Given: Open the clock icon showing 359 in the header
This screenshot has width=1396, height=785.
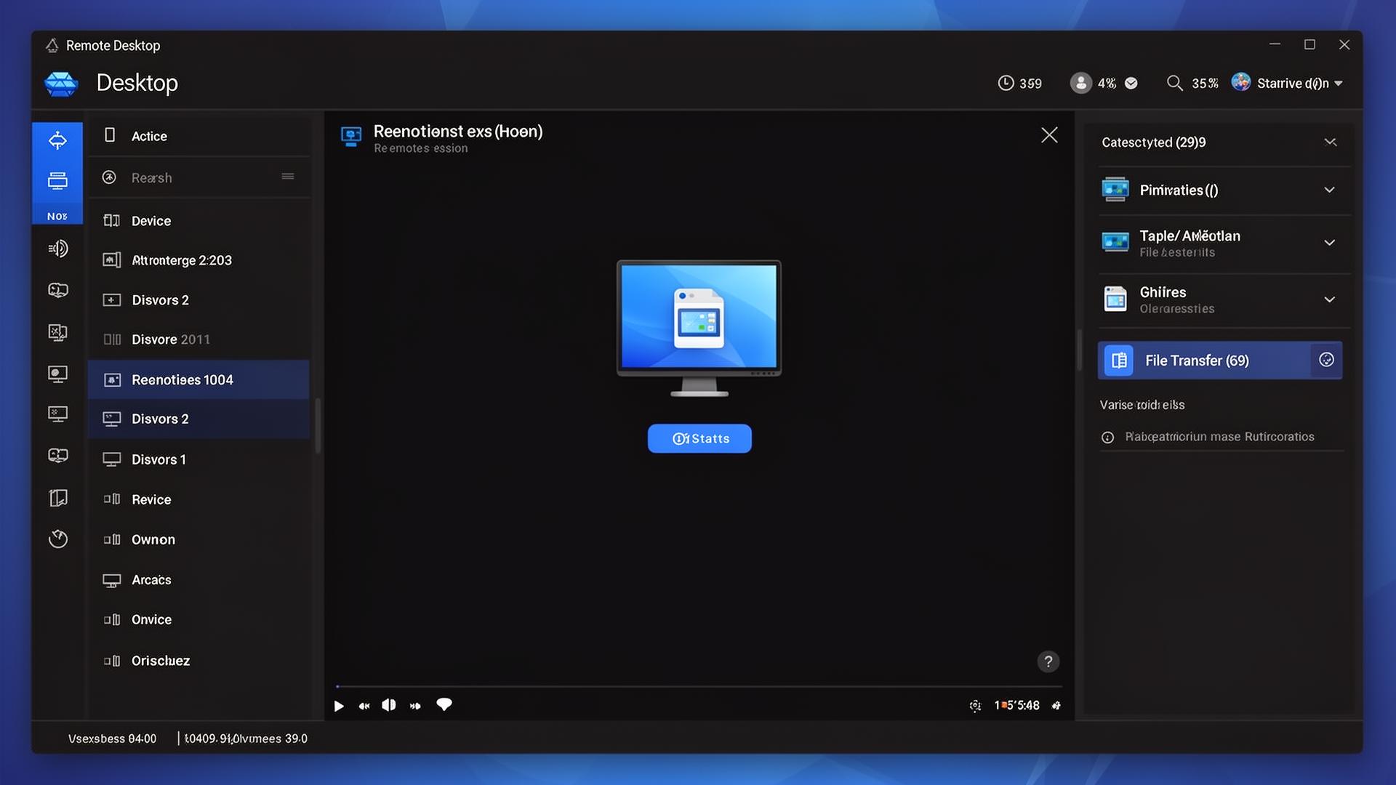Looking at the screenshot, I should [1006, 83].
